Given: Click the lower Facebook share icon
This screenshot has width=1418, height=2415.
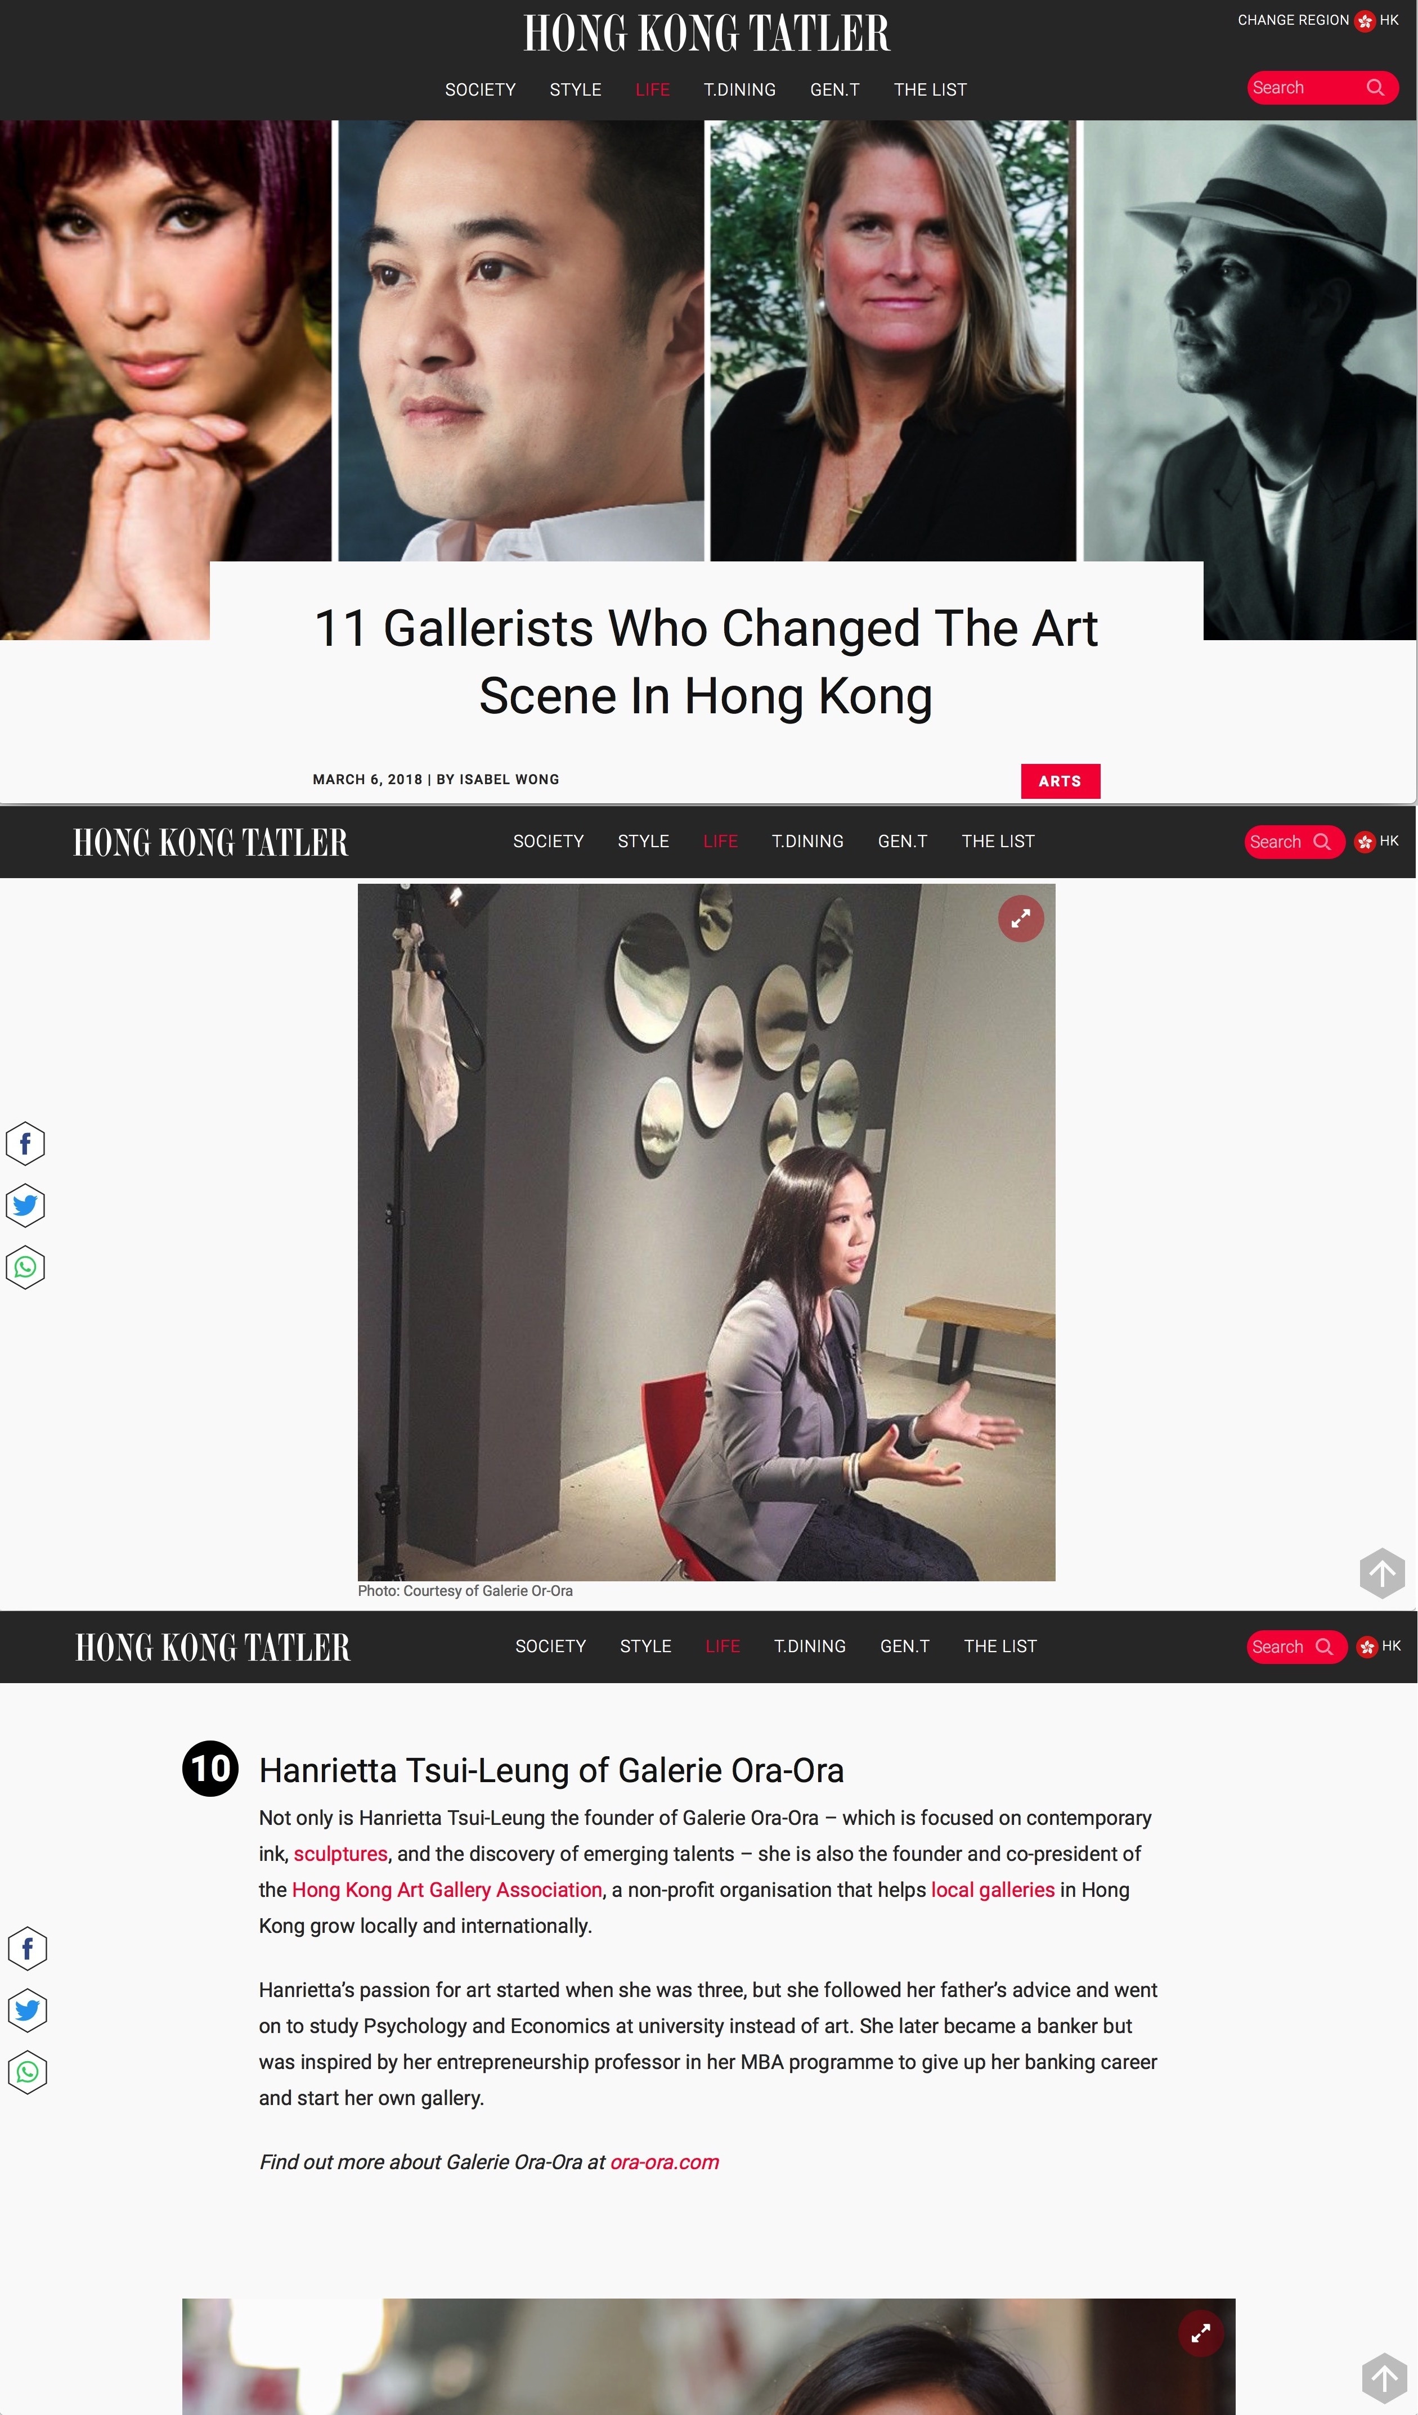Looking at the screenshot, I should [x=28, y=1948].
